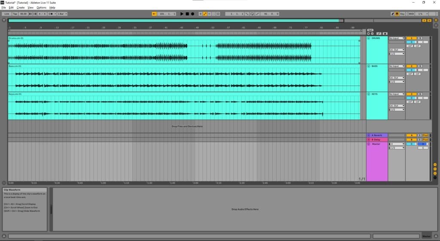This screenshot has height=241, width=440.
Task: Click the Stop transport button
Action: 187,14
